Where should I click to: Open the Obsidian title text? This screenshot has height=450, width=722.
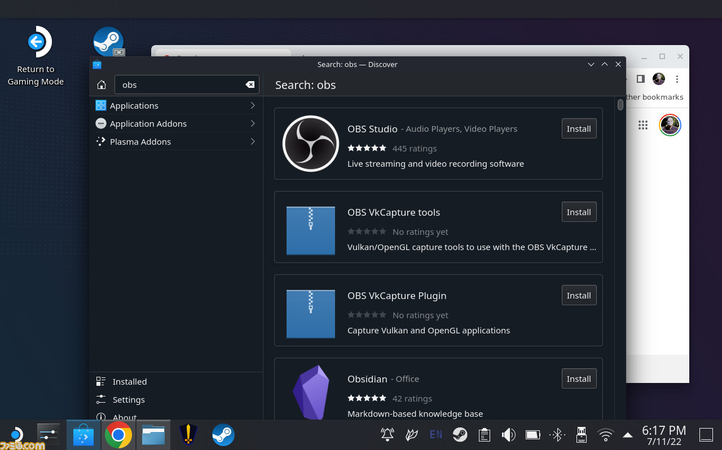(367, 378)
